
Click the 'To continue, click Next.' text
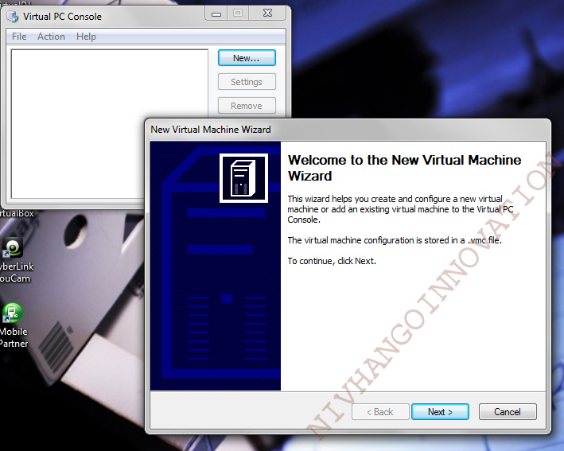coord(332,261)
